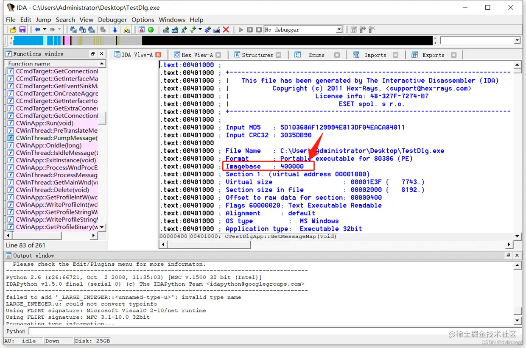Image resolution: width=526 pixels, height=348 pixels.
Task: Click the red A box toolbar icon
Action: (142, 30)
